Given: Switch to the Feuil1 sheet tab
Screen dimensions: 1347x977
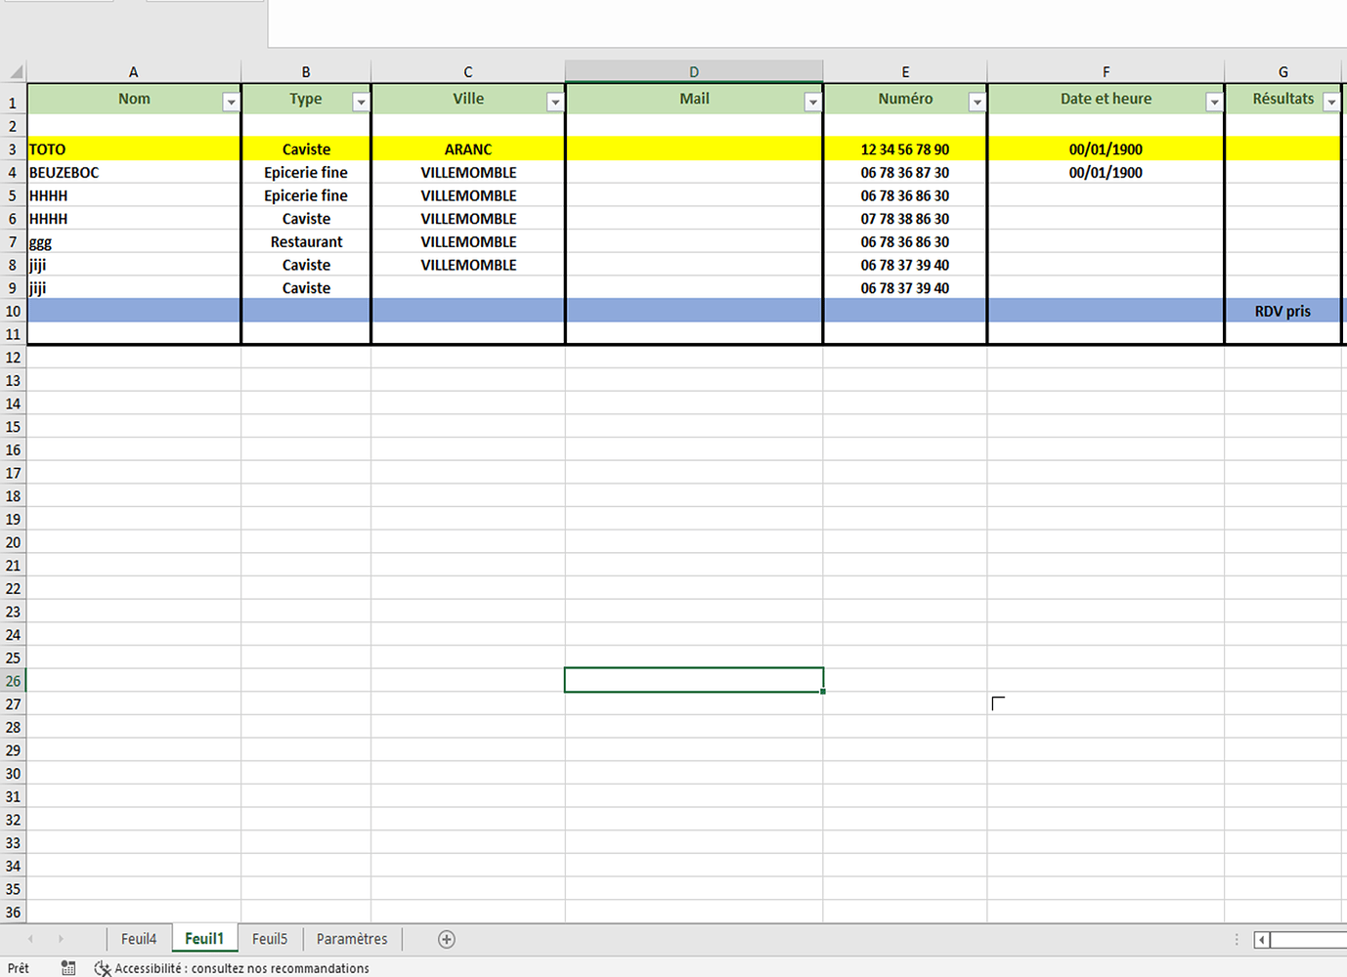Looking at the screenshot, I should (204, 939).
